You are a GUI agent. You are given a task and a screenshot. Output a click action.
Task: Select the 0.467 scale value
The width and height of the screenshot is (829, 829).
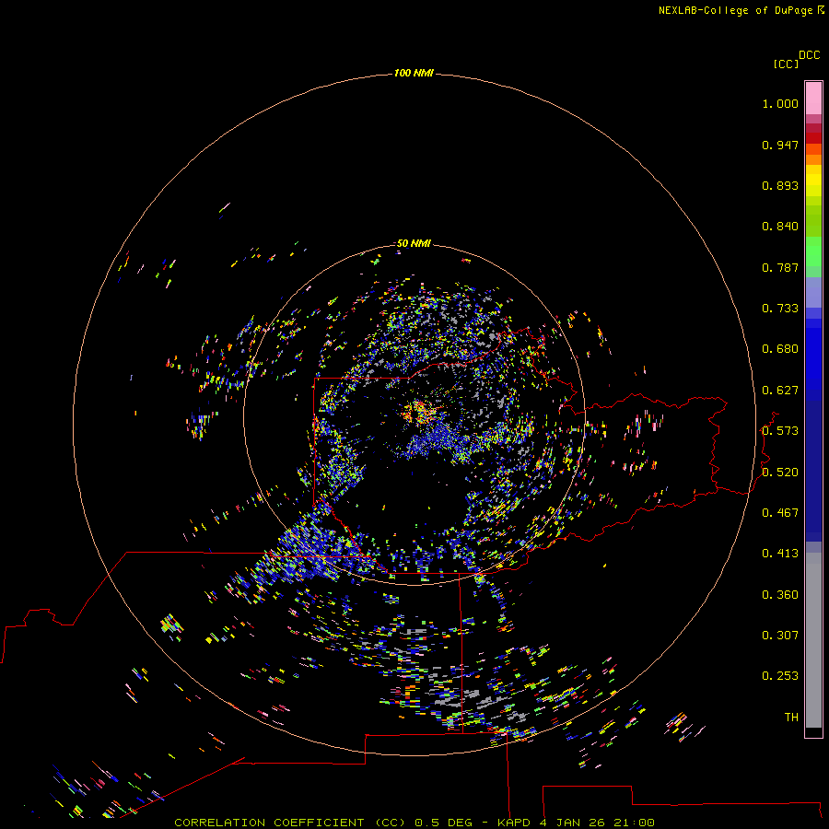coord(780,513)
